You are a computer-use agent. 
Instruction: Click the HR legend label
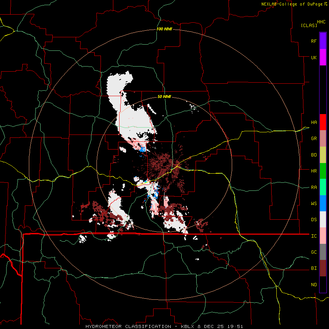tap(314, 171)
